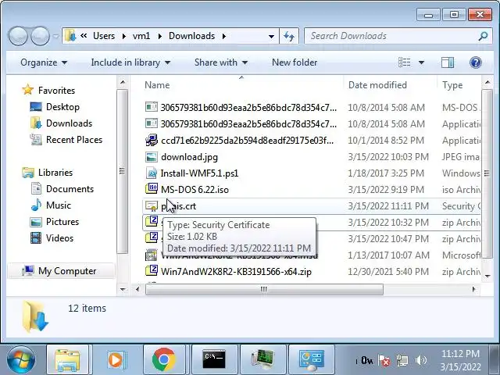Sort by Date modified column header
Screen dimensions: 500x375
click(x=377, y=85)
